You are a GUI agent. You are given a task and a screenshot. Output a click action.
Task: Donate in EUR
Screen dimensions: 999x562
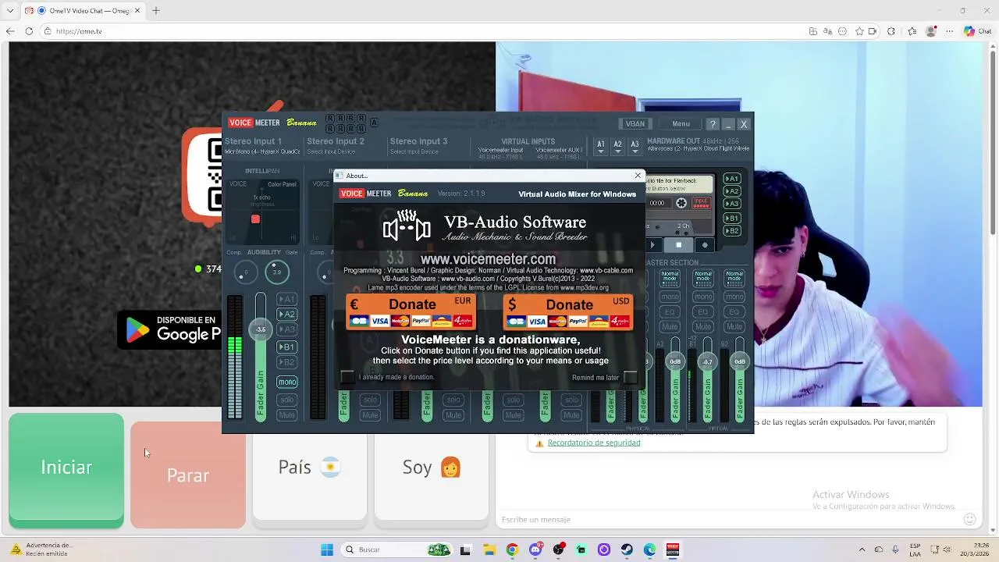click(411, 311)
